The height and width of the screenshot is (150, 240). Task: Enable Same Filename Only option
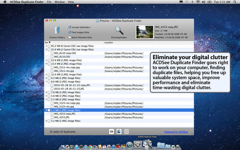(70, 37)
